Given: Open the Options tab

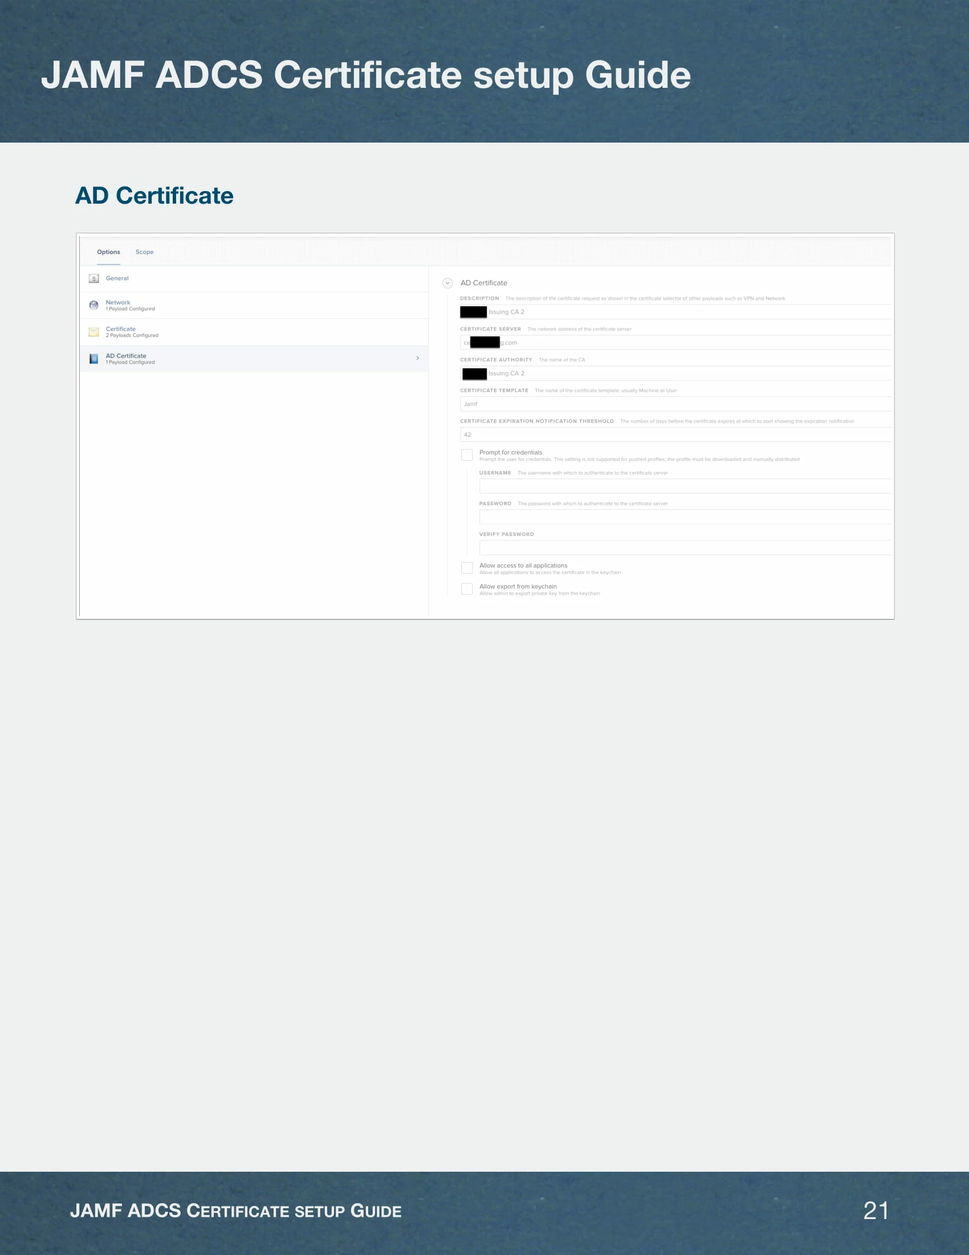Looking at the screenshot, I should coord(108,252).
